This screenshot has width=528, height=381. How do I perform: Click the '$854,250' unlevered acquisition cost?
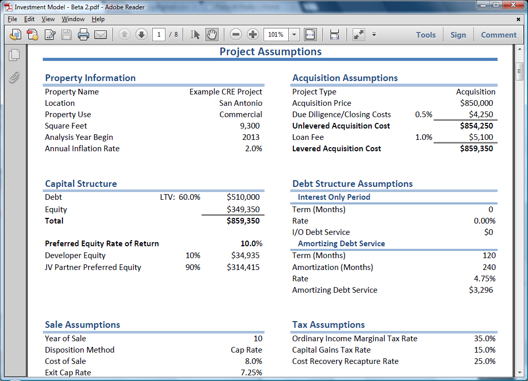(476, 126)
